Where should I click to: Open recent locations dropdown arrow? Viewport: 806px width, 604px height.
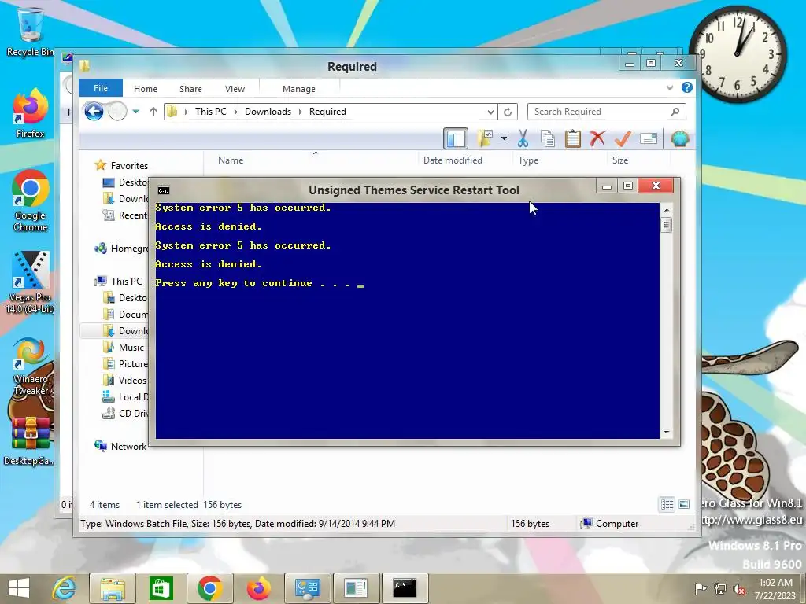point(135,112)
